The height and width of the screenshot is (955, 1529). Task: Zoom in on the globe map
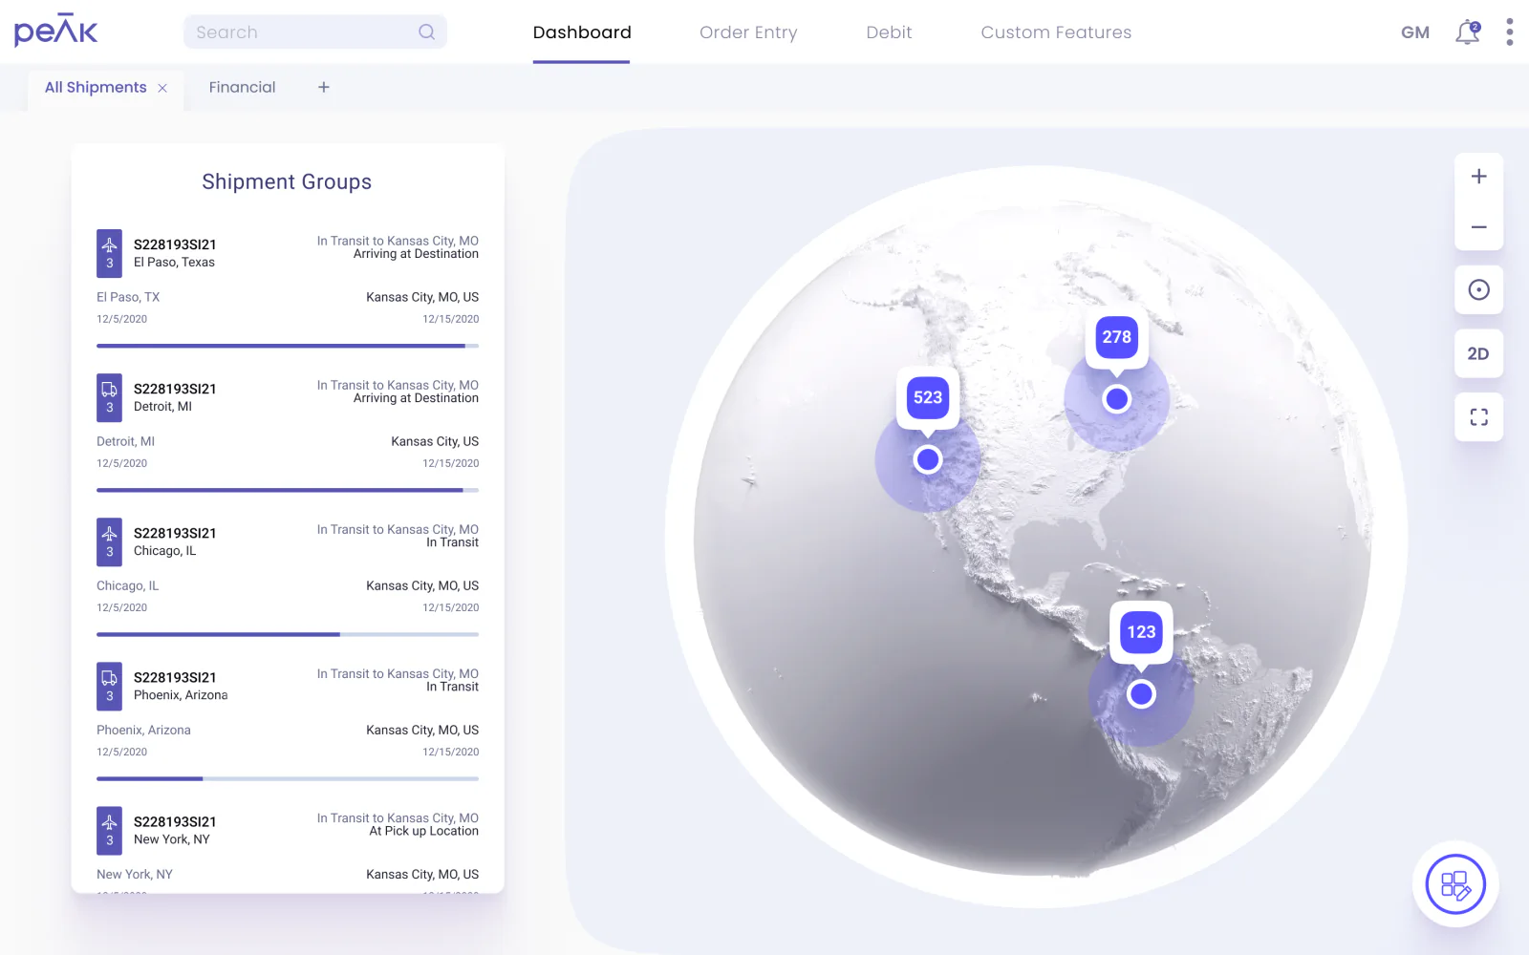pos(1478,177)
